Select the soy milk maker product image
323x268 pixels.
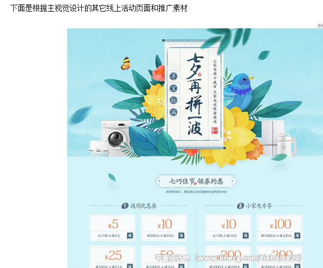(287, 144)
